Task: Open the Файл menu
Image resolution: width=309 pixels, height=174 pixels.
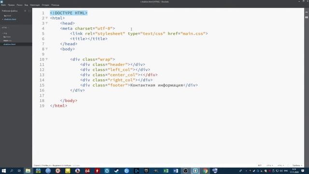Action: click(3, 5)
